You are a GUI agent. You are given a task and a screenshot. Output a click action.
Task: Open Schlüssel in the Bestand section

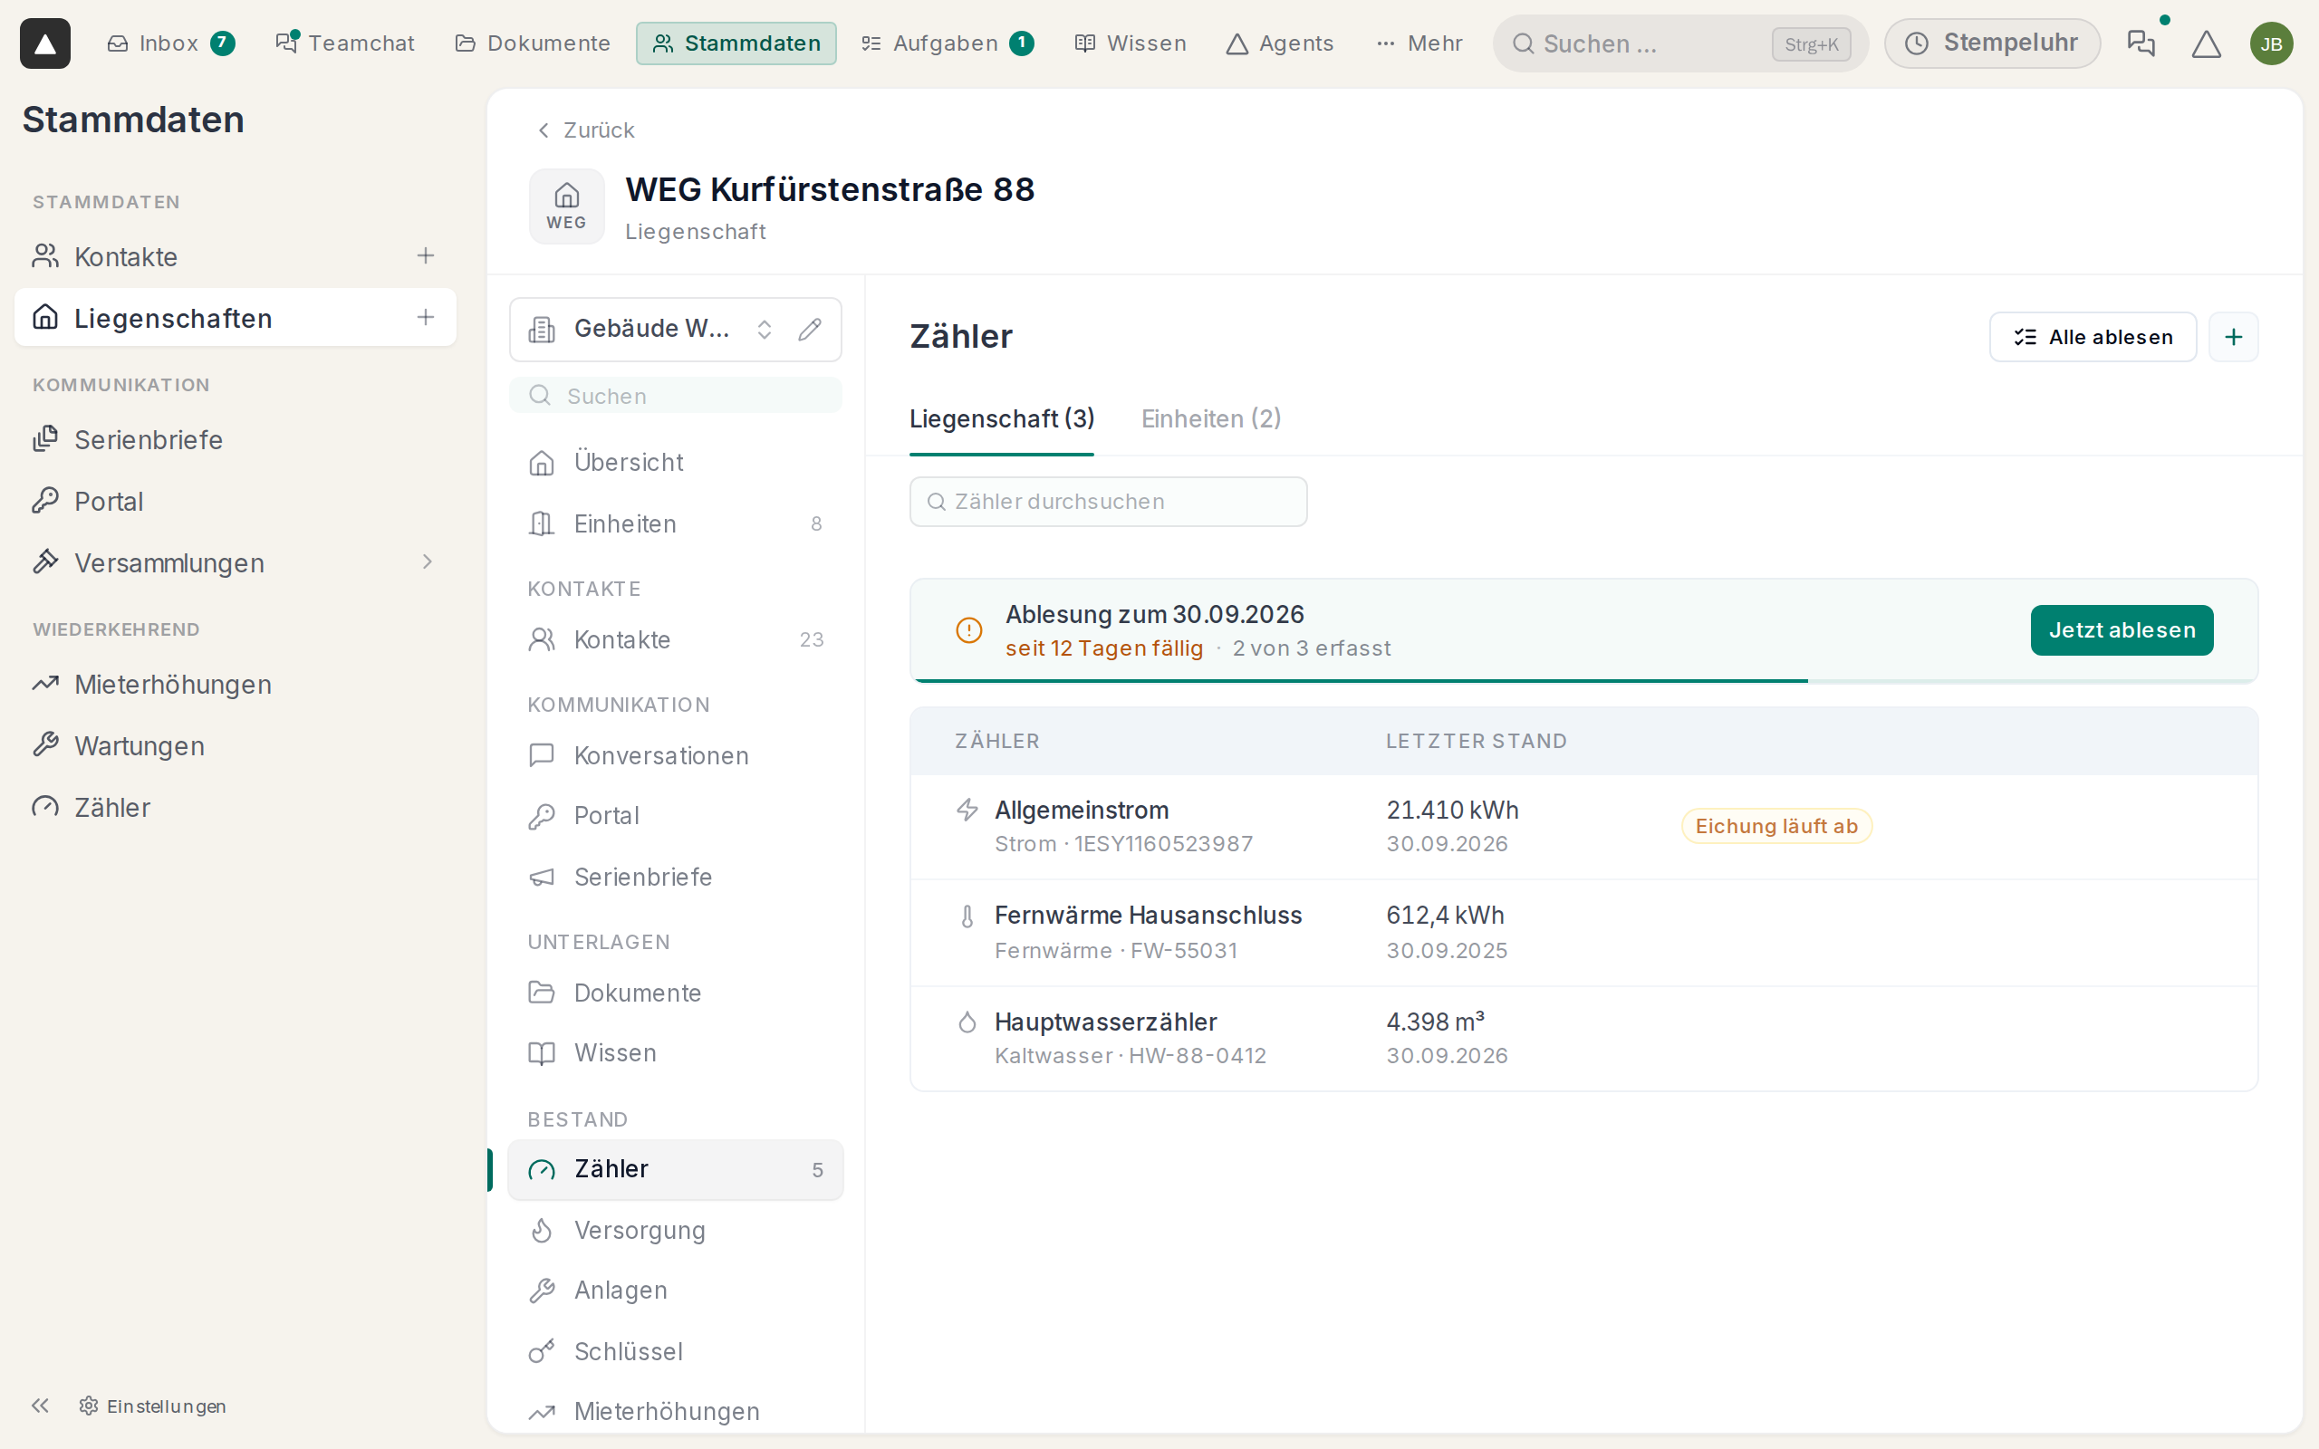coord(676,1351)
